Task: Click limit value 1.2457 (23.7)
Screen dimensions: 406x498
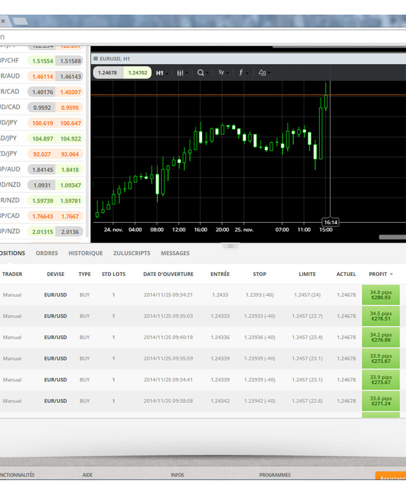Action: [x=307, y=316]
